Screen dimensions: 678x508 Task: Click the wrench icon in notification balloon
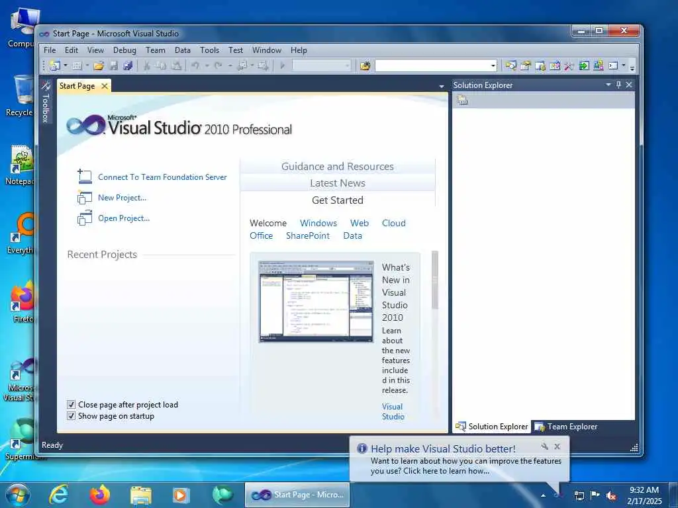[544, 446]
